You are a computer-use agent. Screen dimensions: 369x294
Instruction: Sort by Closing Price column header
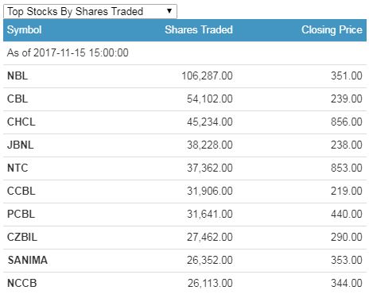(x=332, y=29)
